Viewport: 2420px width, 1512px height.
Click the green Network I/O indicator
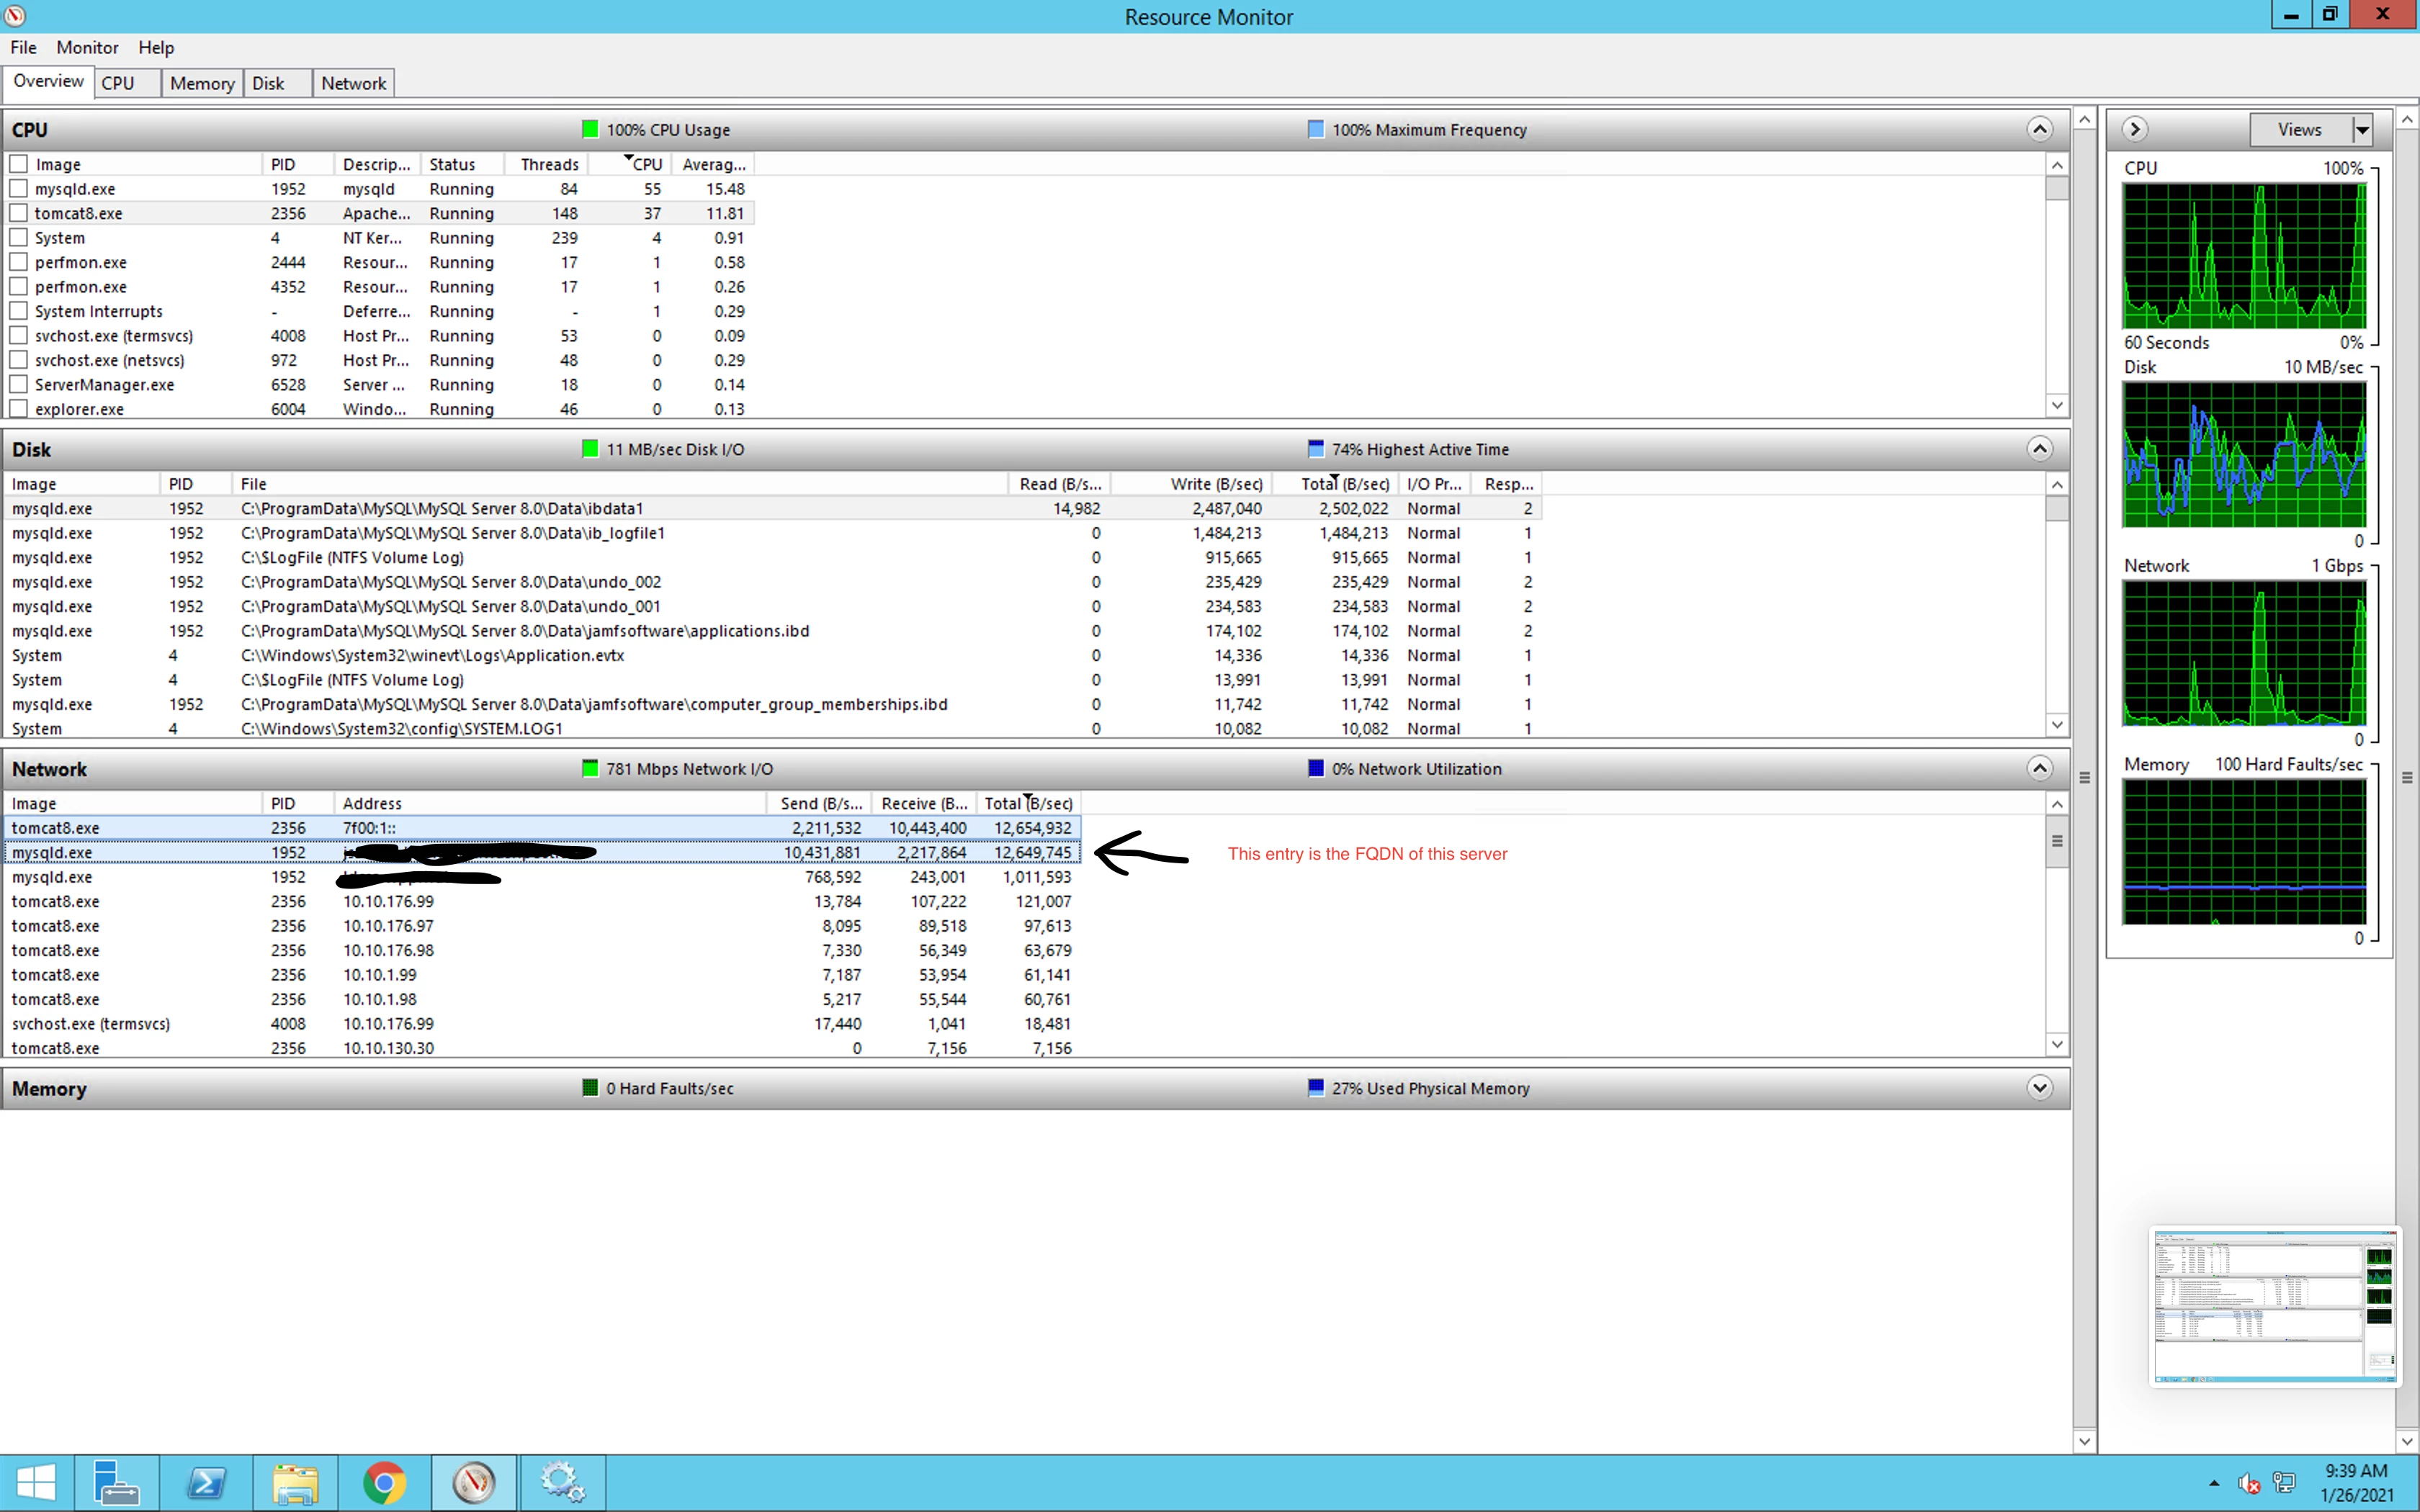[x=590, y=768]
